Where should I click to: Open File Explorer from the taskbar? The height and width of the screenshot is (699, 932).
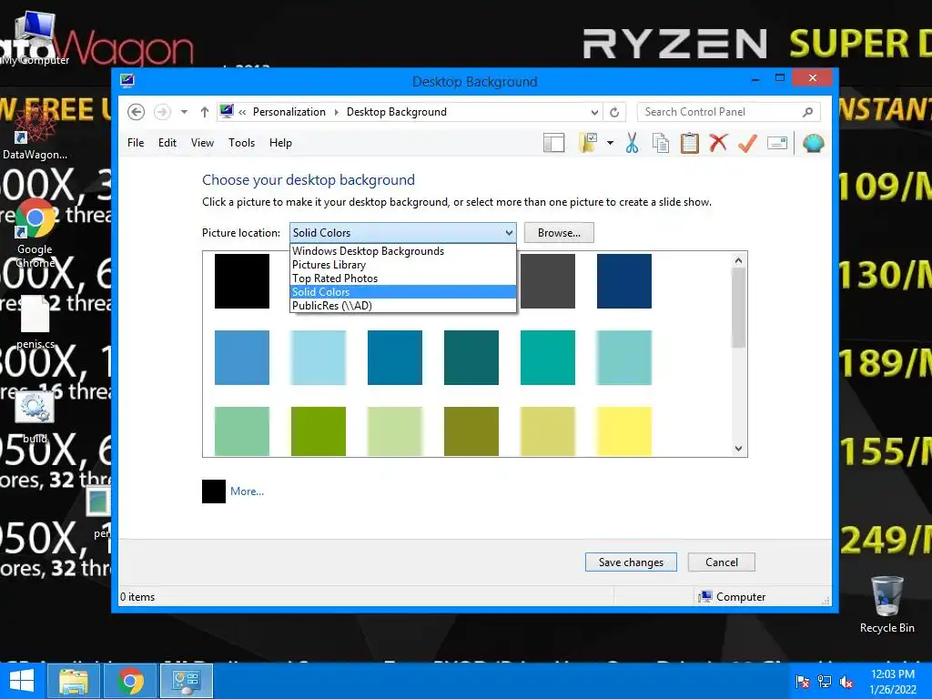pos(73,681)
